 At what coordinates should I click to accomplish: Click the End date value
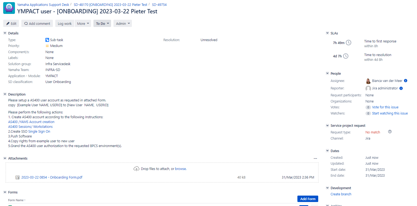tap(375, 176)
